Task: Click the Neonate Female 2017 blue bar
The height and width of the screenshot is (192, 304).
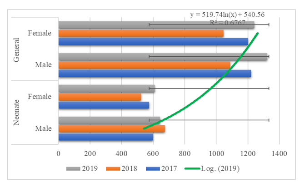Action: click(x=104, y=105)
